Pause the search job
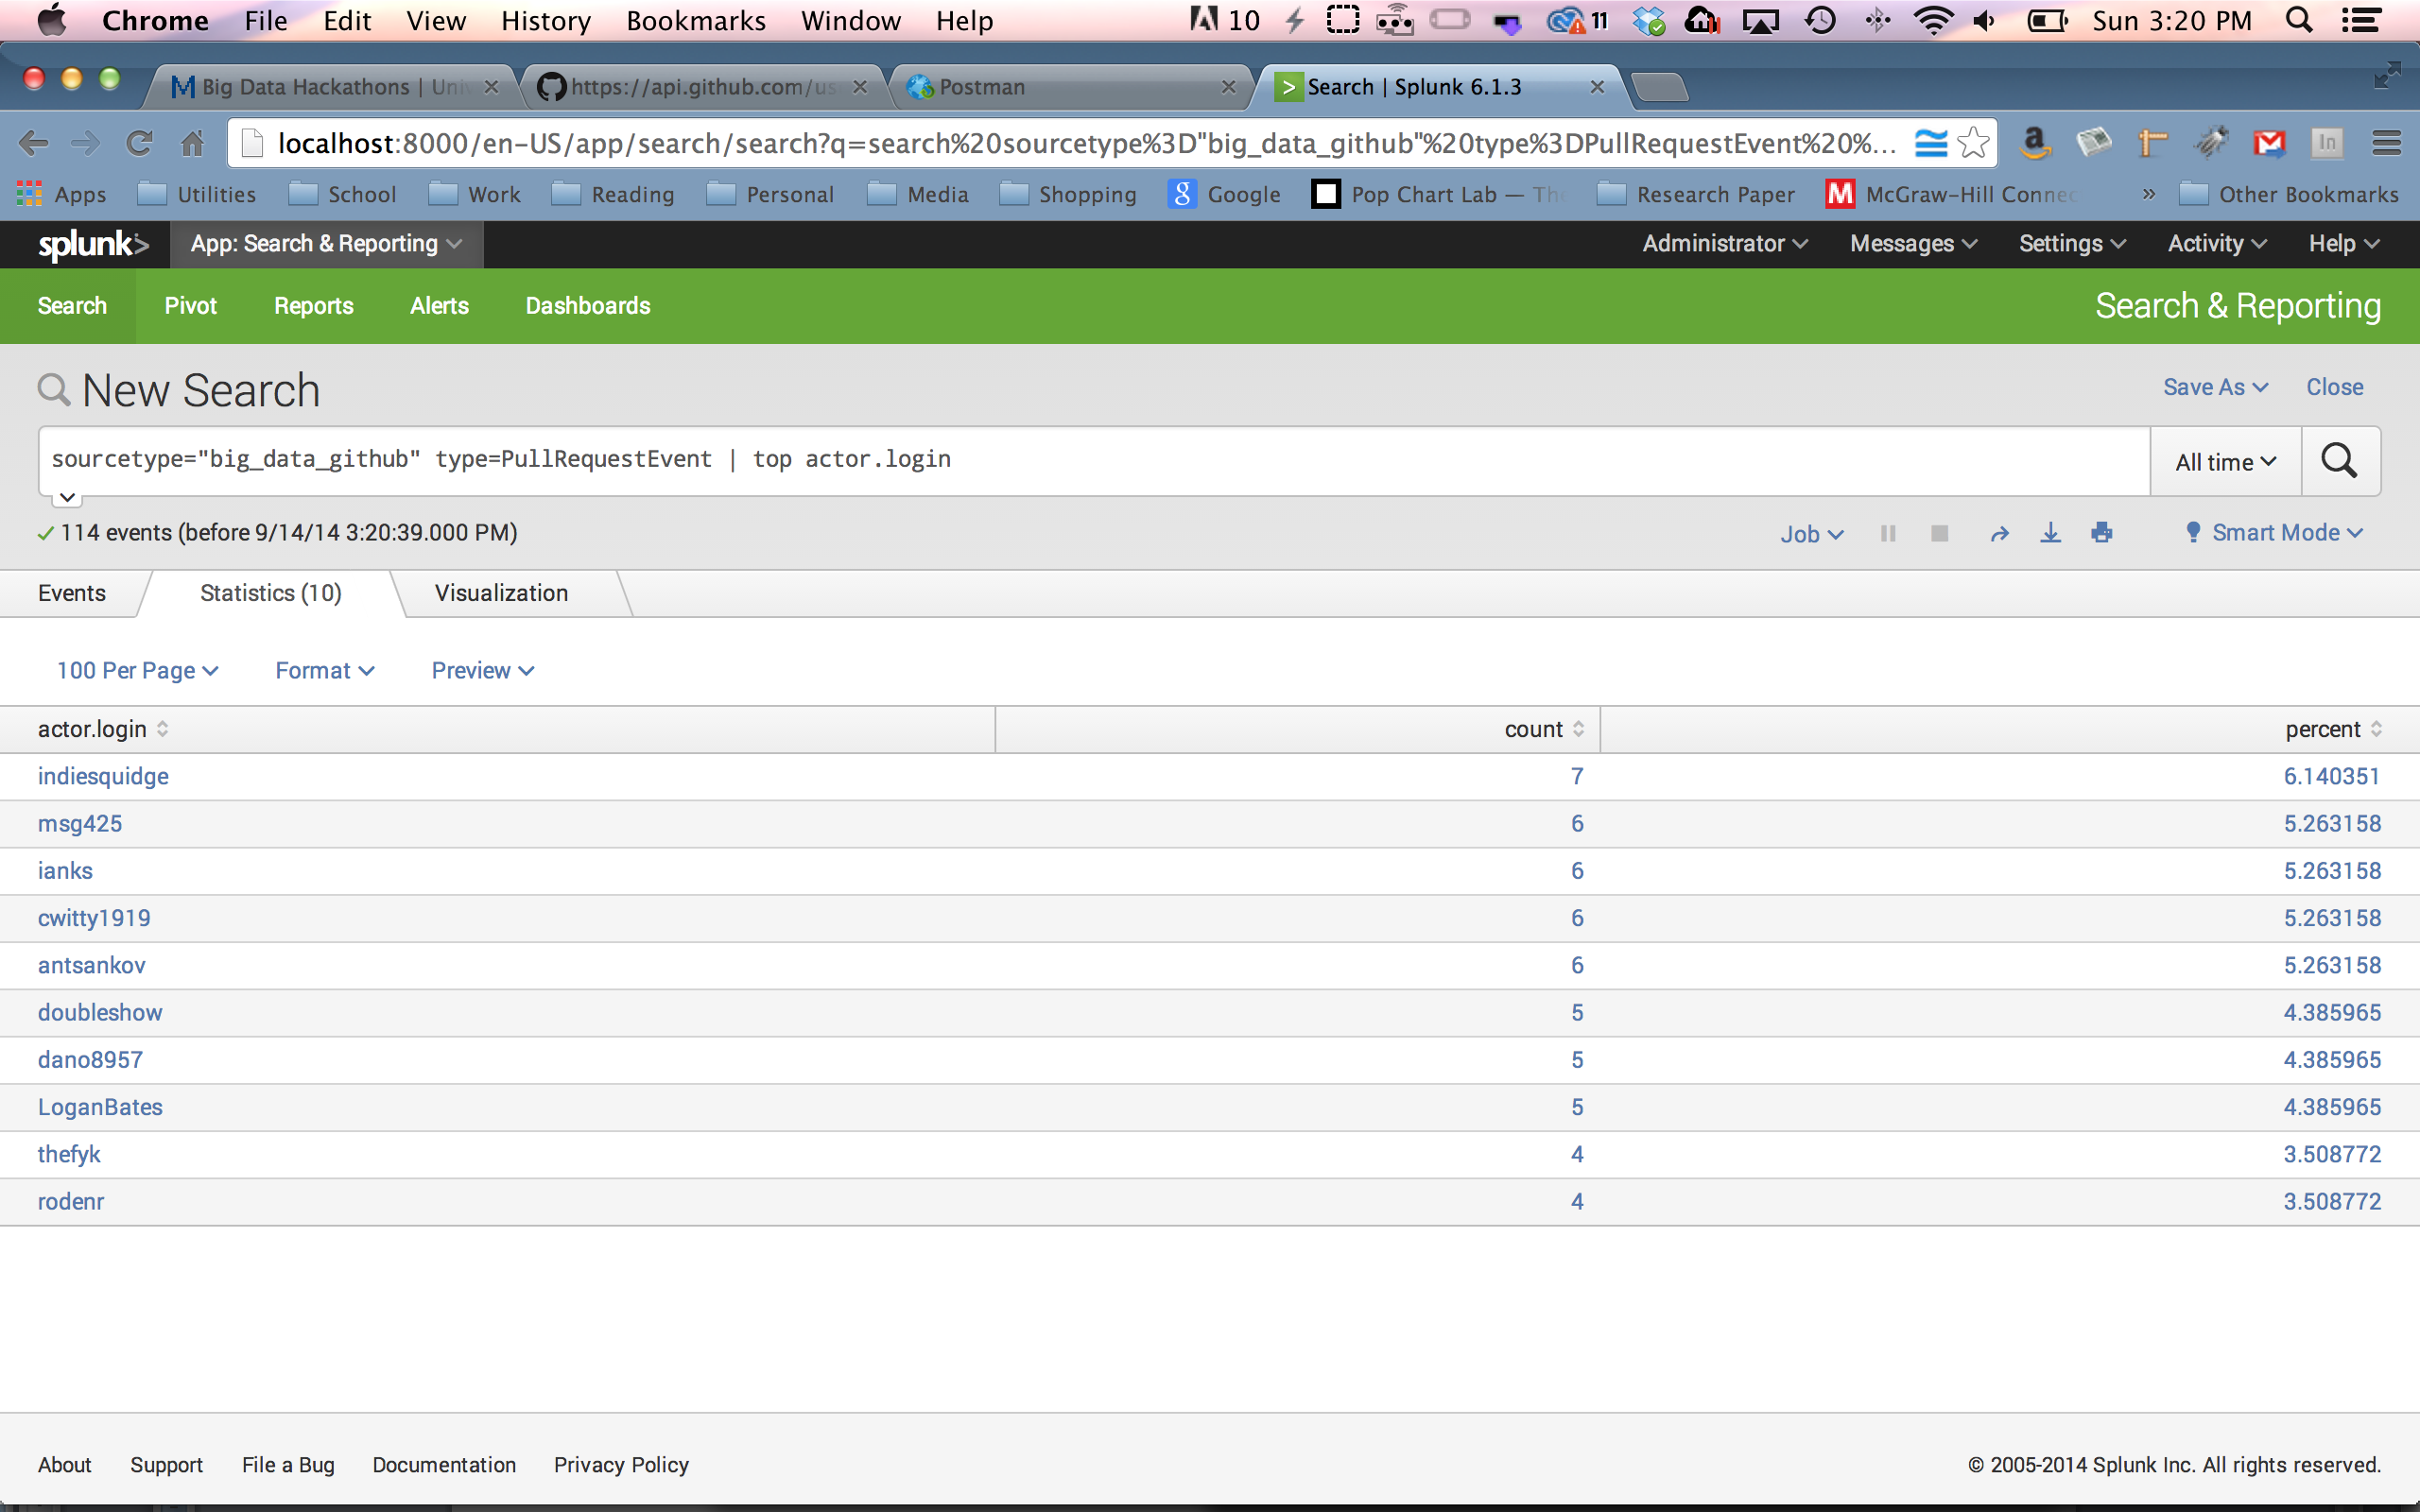Viewport: 2420px width, 1512px height. [1888, 533]
